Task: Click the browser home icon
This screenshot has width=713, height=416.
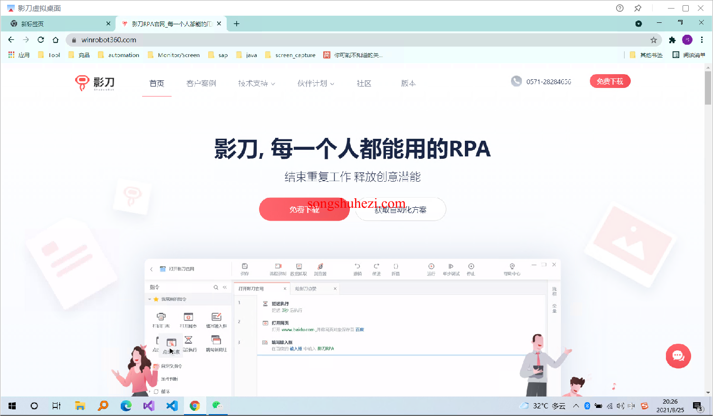Action: [x=56, y=40]
